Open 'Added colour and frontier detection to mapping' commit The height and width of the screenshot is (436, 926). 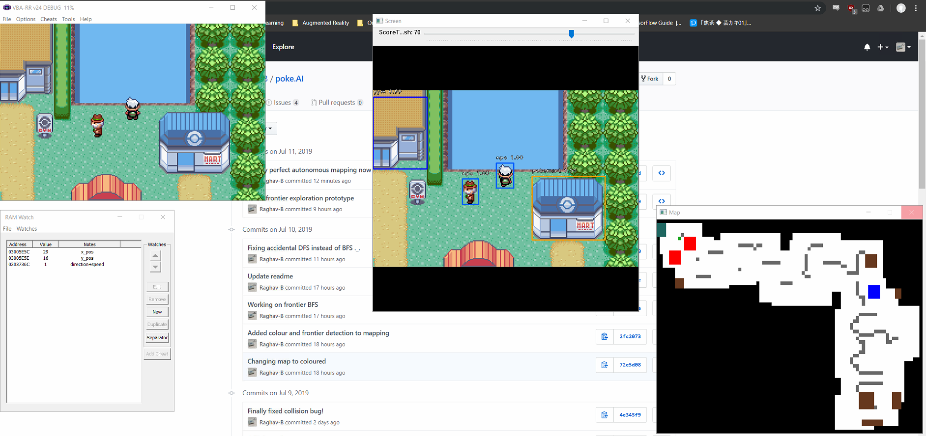pos(318,333)
